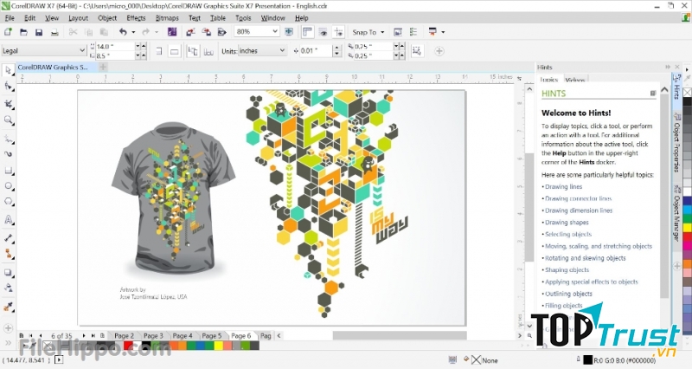
Task: Select the Artistic Media tool
Action: [8, 154]
